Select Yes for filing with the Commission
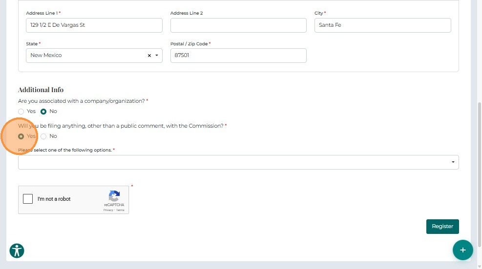The image size is (482, 269). click(x=21, y=136)
